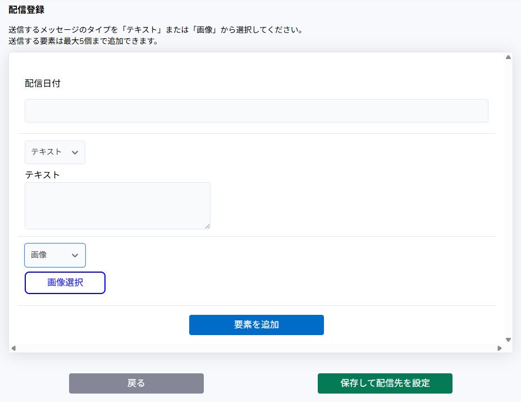Click the blue 要素を追加 button

point(256,325)
